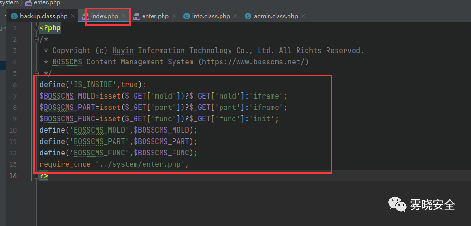Viewport: 471px width, 226px height.
Task: Click the closing ?> tag on line 14
Action: click(x=44, y=176)
